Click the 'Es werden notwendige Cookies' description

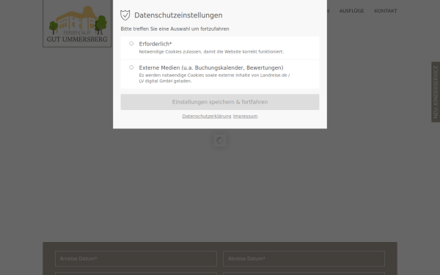[214, 78]
